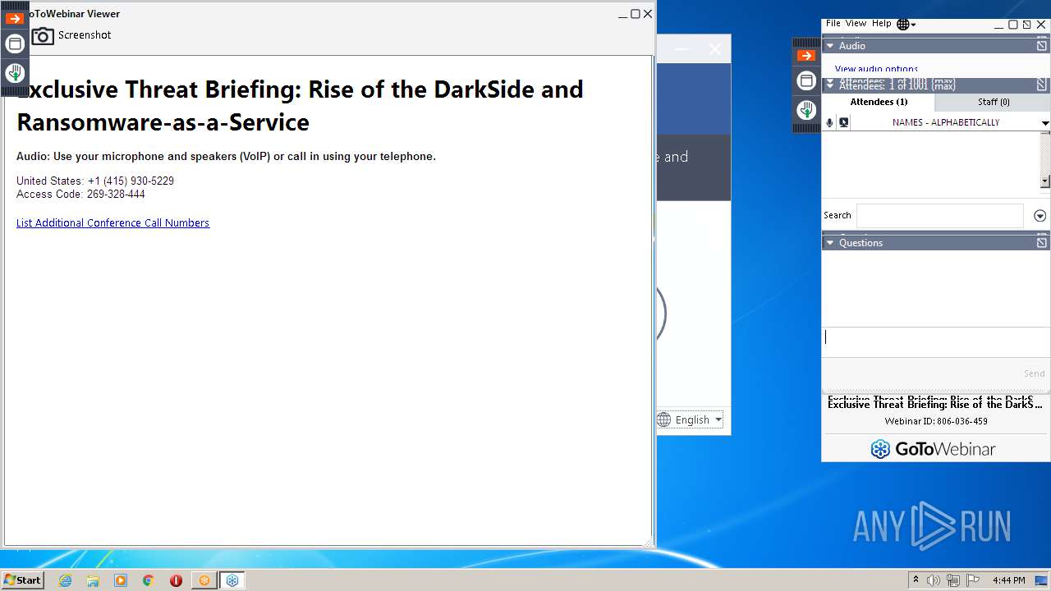This screenshot has height=591, width=1051.
Task: Minimize the GoToWebinar control panel
Action: [x=999, y=25]
